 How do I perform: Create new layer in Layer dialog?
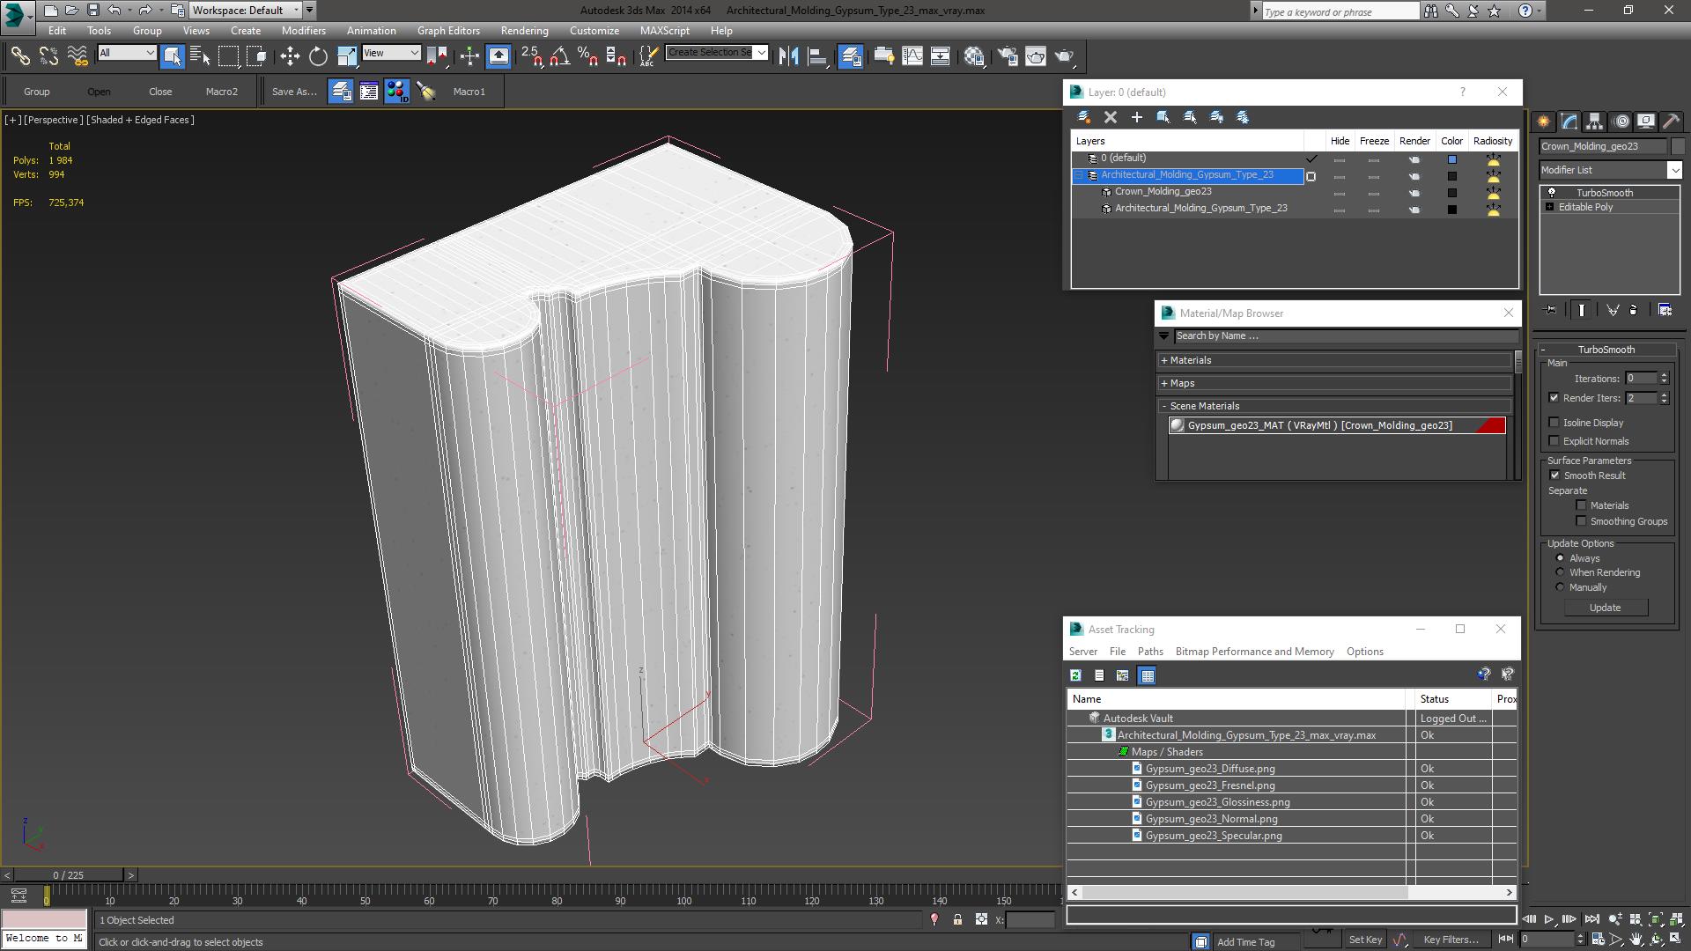pyautogui.click(x=1084, y=117)
